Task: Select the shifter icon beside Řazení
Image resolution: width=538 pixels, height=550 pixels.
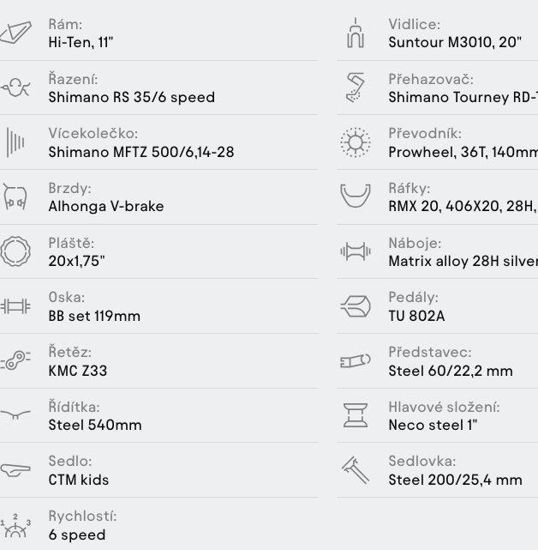Action: [15, 88]
